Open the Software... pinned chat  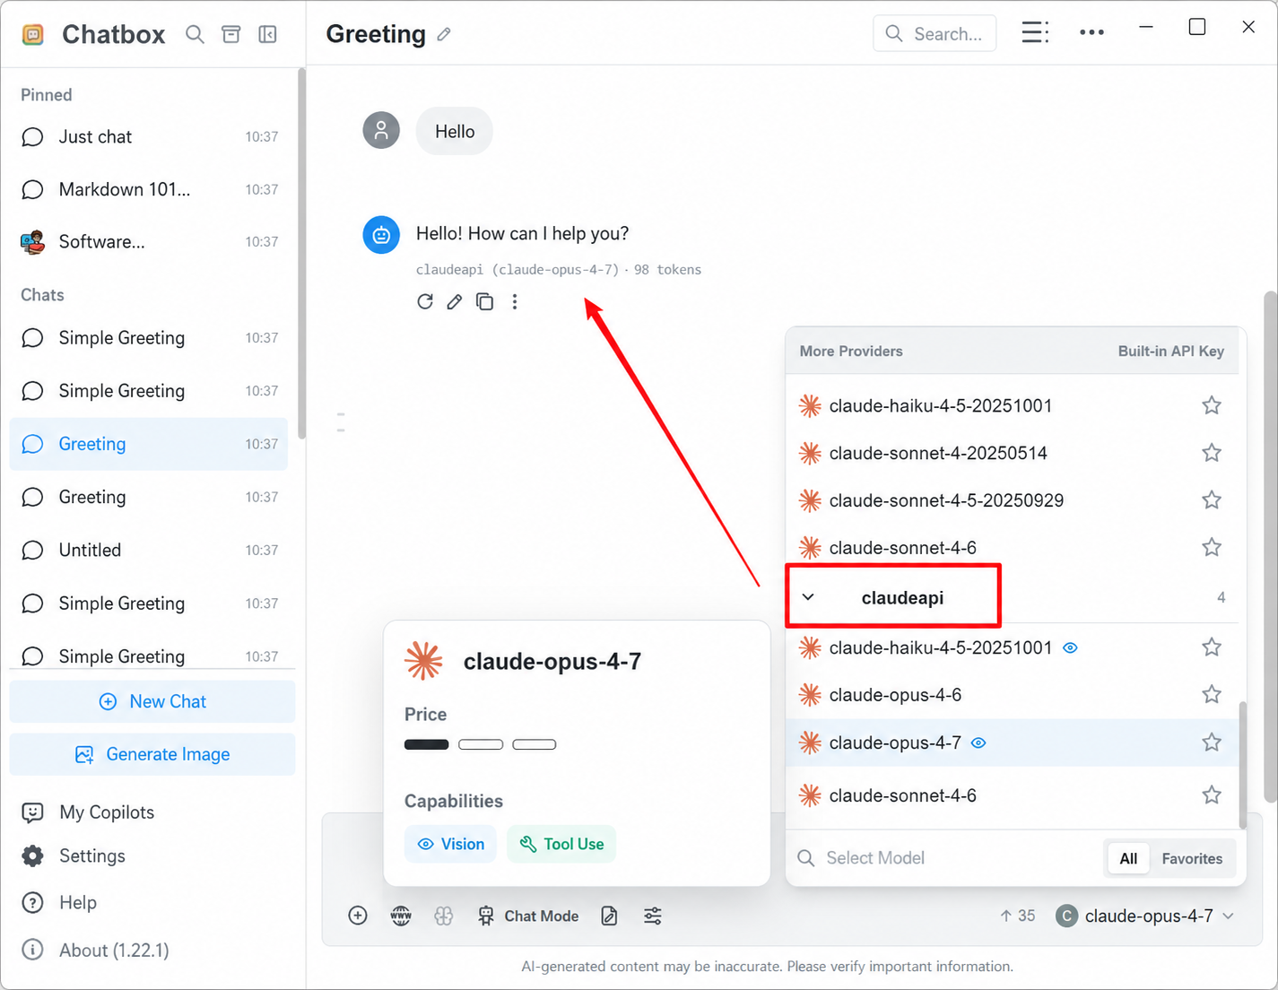(149, 242)
